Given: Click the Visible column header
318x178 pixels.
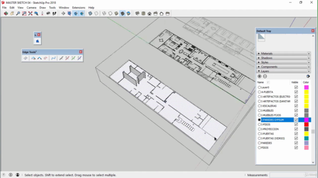Looking at the screenshot, I should click(x=295, y=82).
